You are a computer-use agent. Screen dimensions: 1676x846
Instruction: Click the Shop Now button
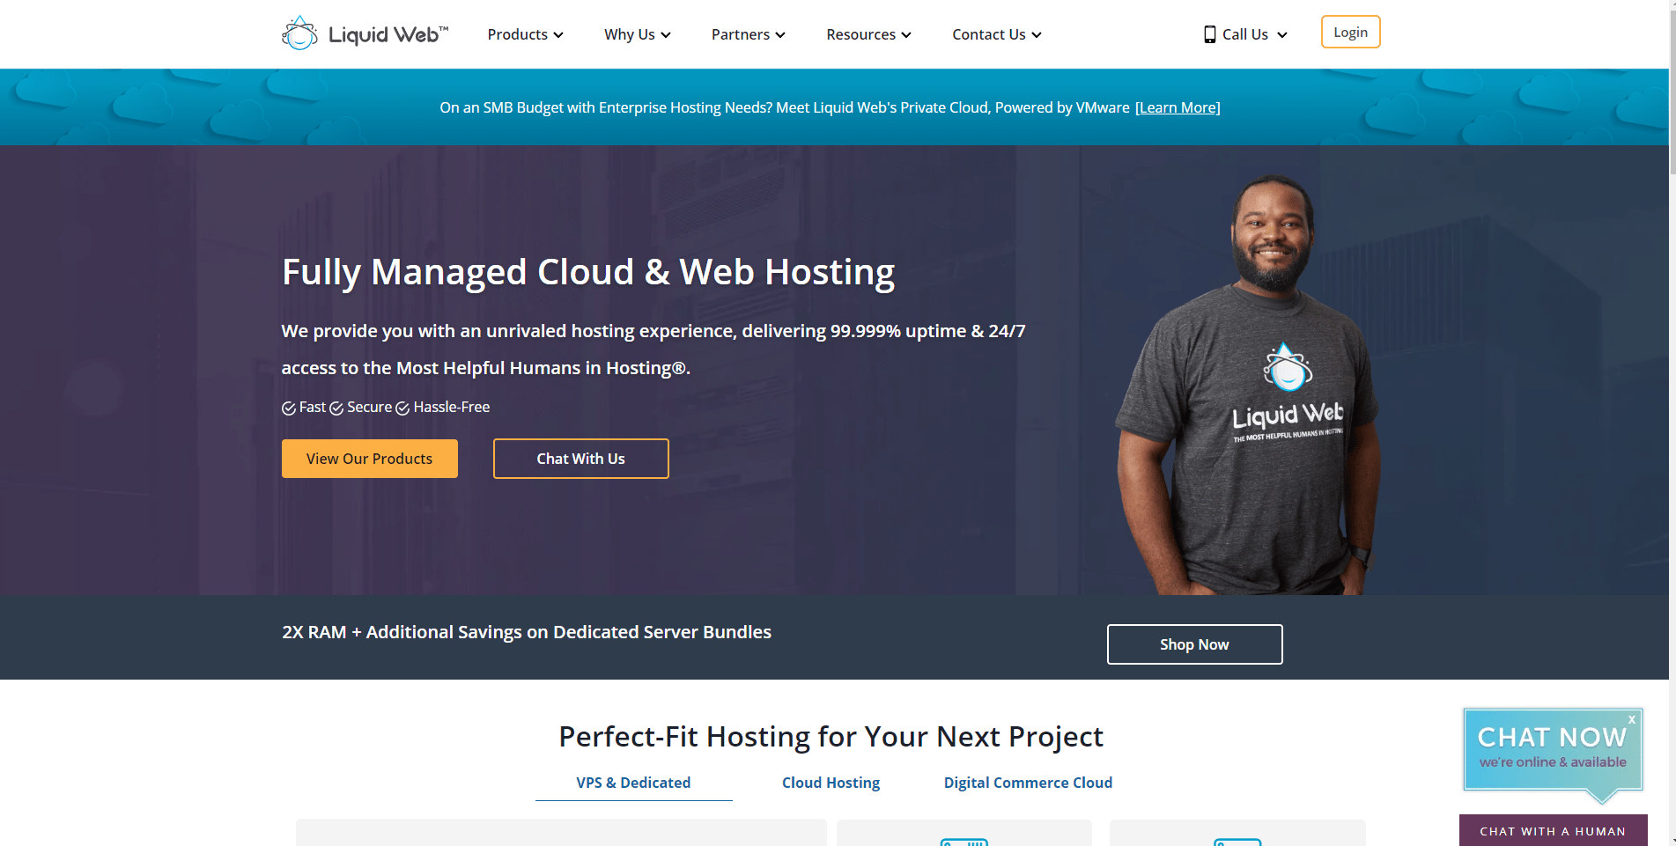1194,644
